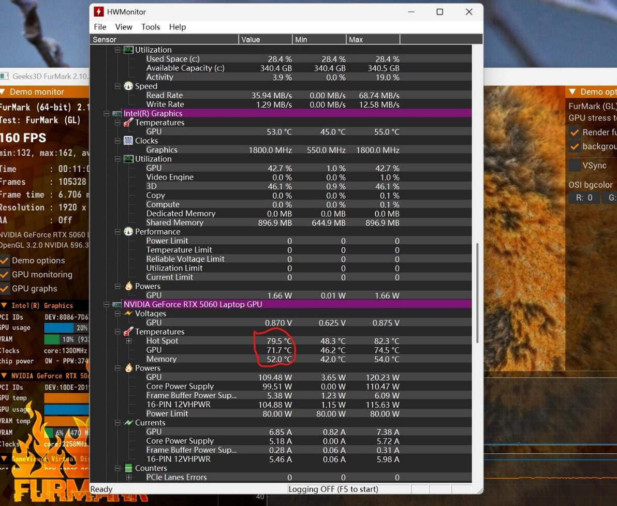Viewport: 617px width, 506px height.
Task: Click the Voltages lightning icon
Action: 129,314
